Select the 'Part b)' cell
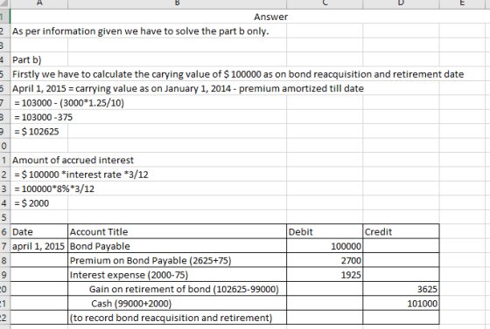Viewport: 490px width, 329px height. coord(39,59)
